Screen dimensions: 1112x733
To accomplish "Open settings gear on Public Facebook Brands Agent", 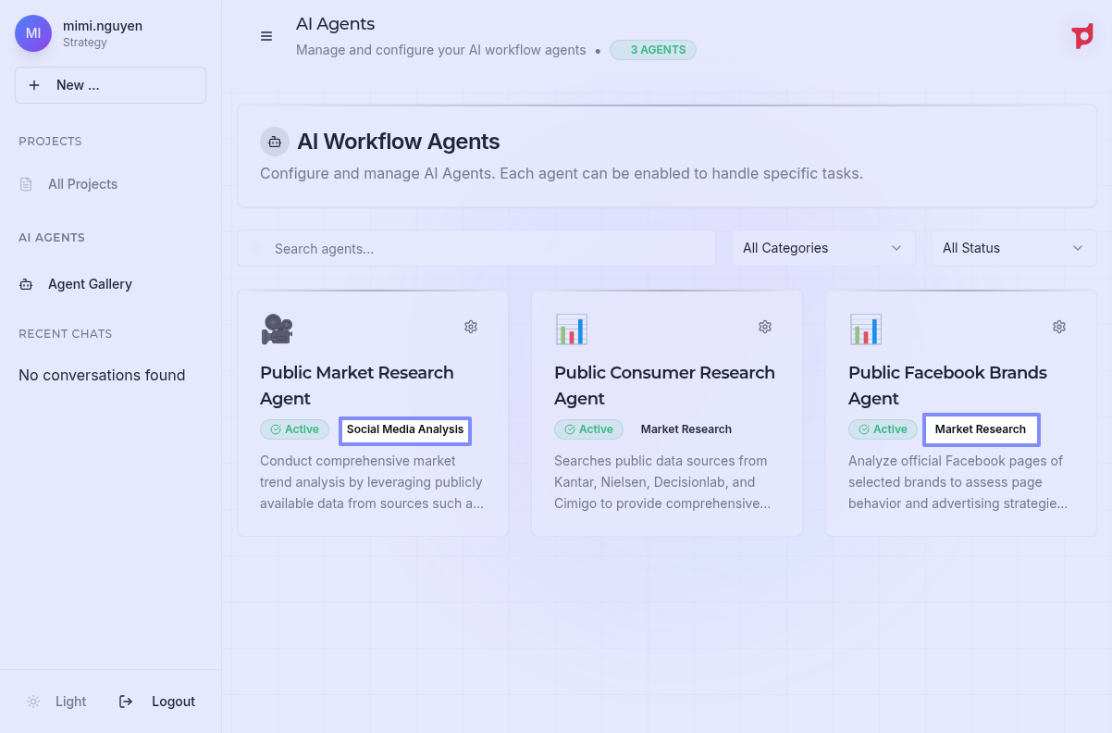I will [1059, 327].
